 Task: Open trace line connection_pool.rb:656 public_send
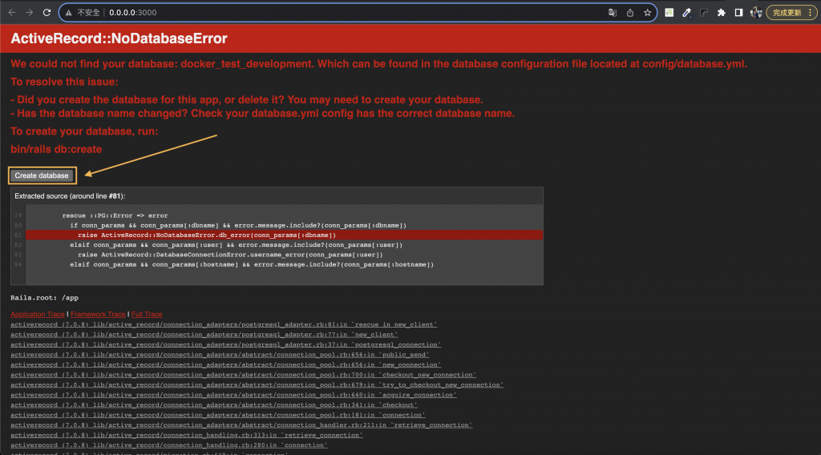click(220, 355)
